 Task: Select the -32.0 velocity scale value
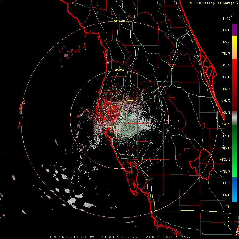click(225, 136)
